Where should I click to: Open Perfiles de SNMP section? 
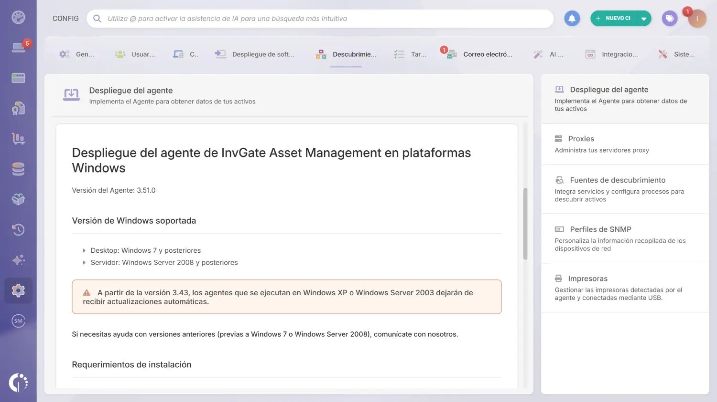point(625,238)
